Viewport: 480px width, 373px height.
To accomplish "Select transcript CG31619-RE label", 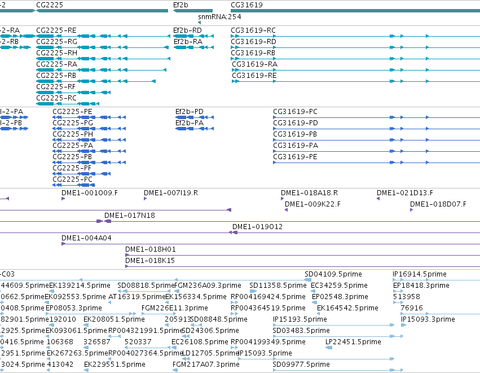I will (x=254, y=76).
